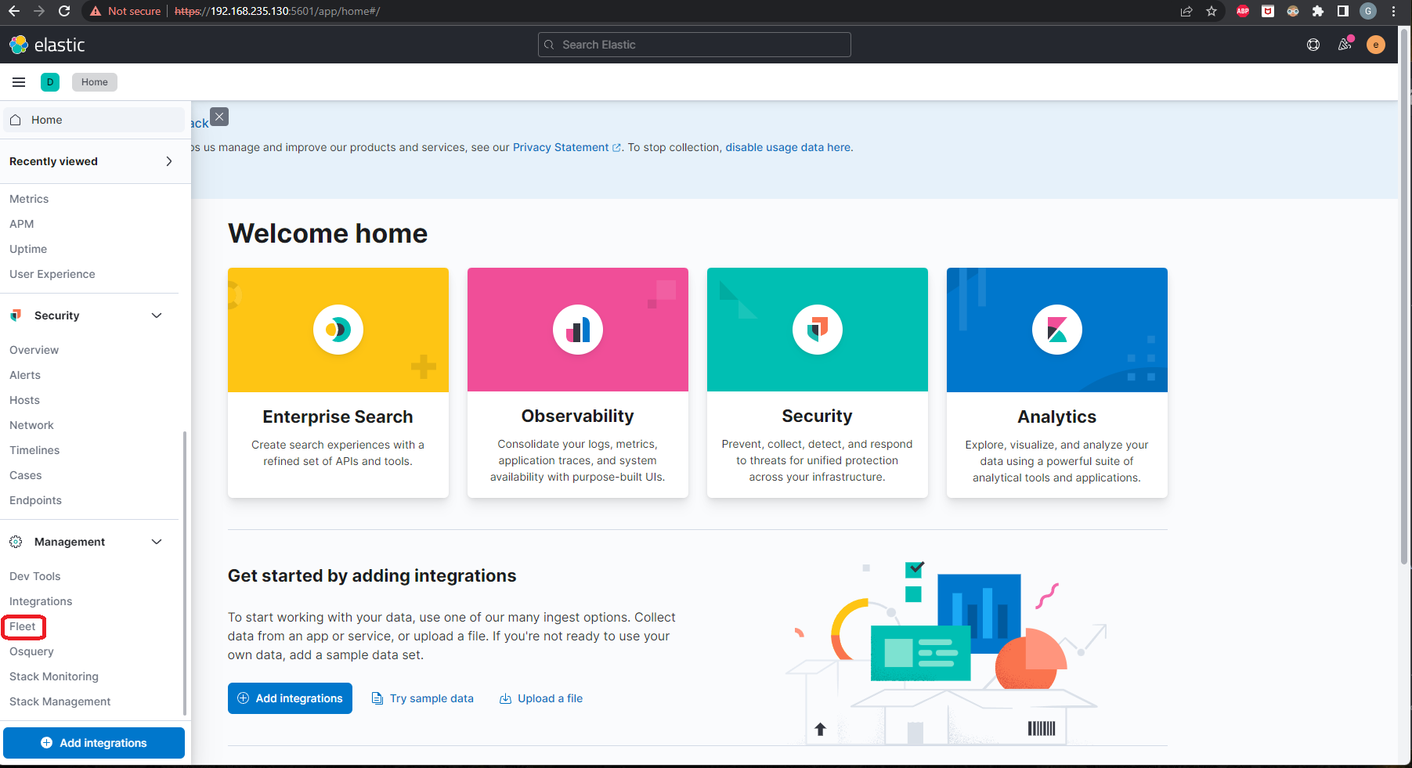This screenshot has width=1412, height=768.
Task: Expand the Recently viewed section
Action: click(x=168, y=161)
